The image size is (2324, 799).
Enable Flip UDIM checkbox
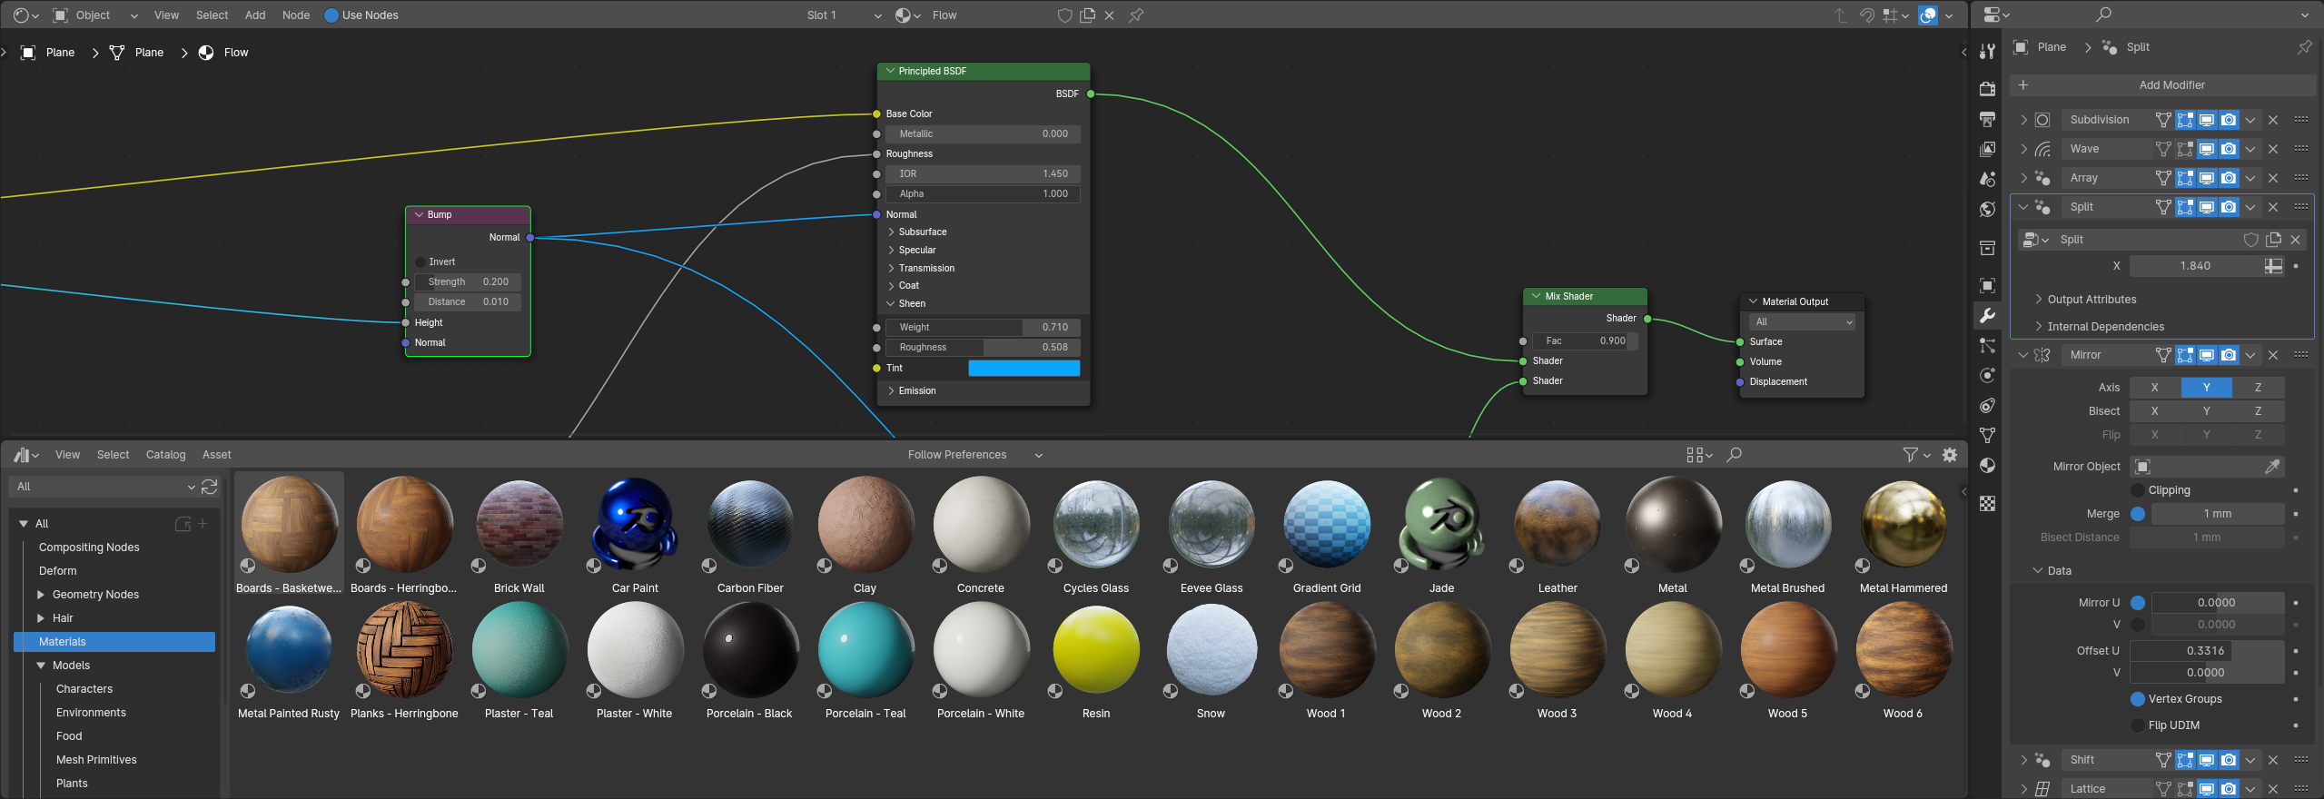[2138, 725]
